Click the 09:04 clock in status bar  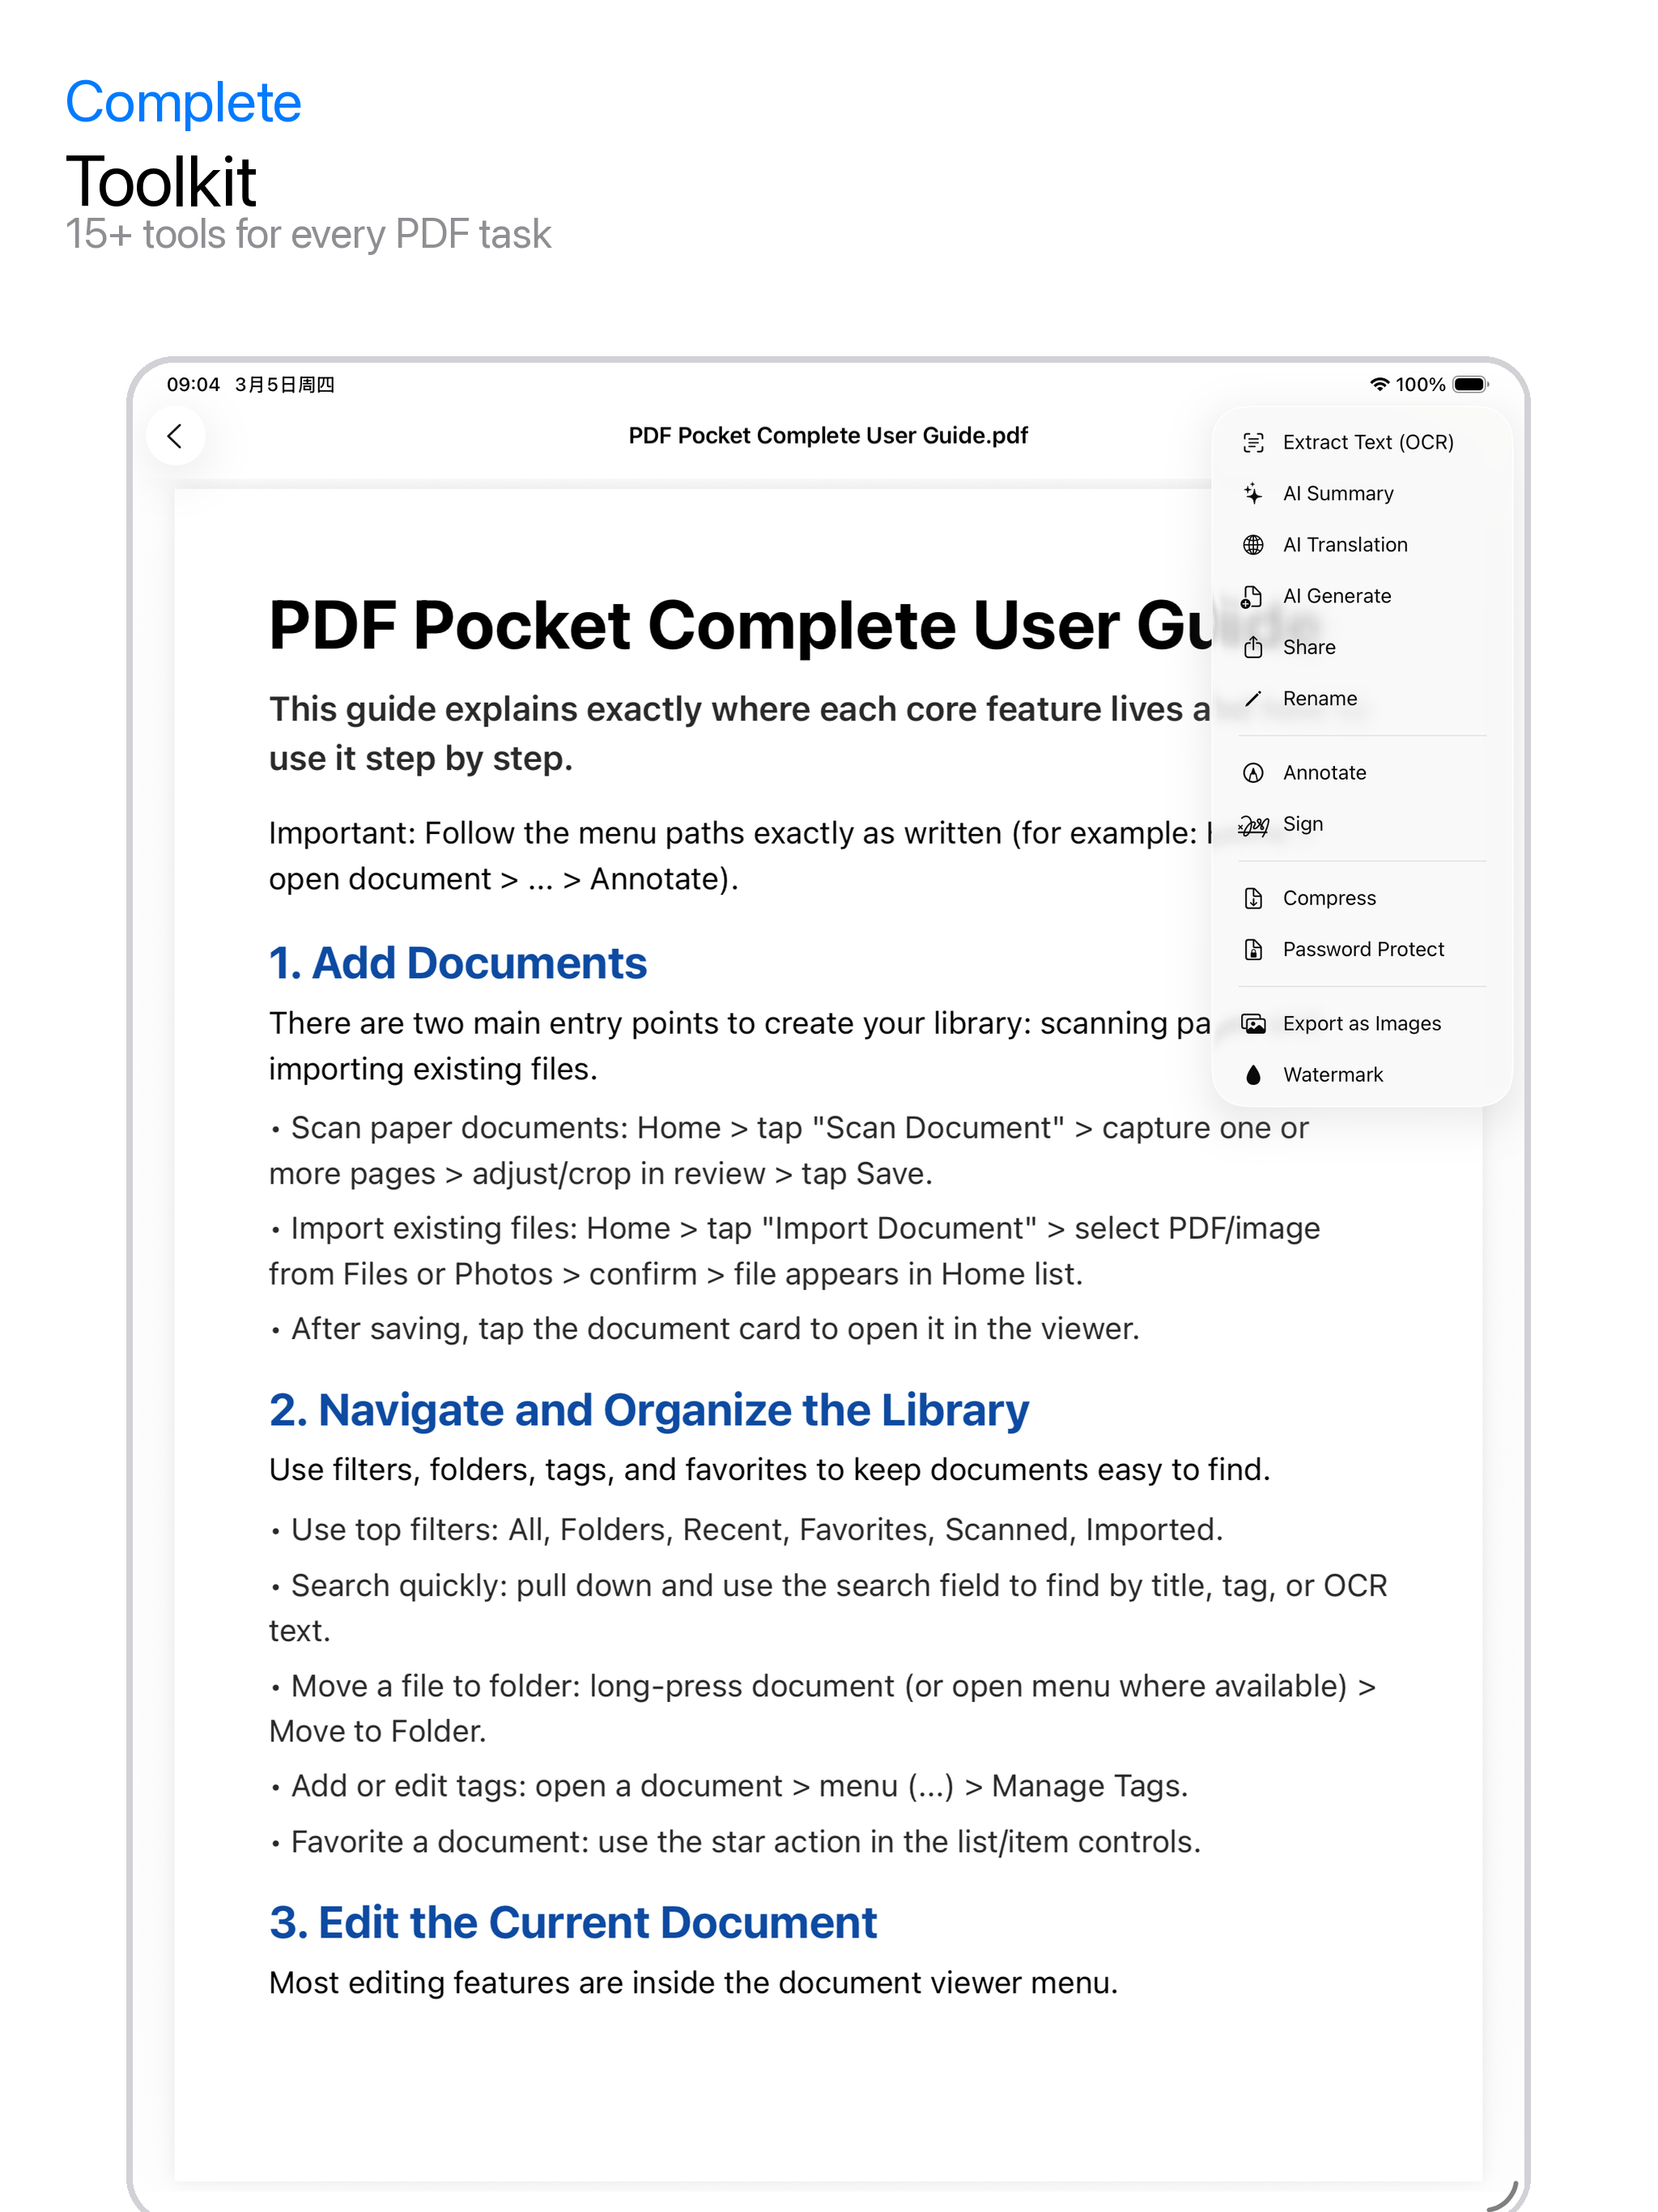[193, 385]
